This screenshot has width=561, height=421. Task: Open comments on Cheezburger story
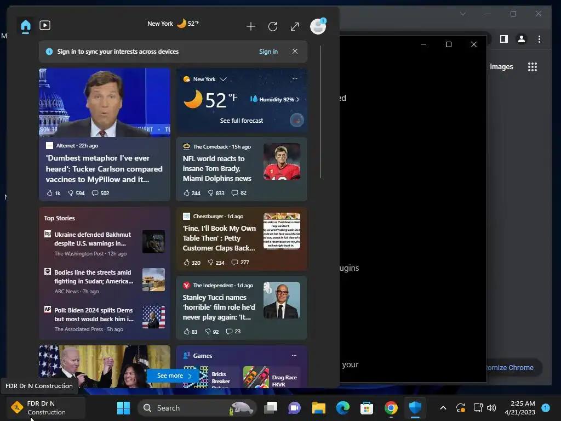click(x=240, y=263)
